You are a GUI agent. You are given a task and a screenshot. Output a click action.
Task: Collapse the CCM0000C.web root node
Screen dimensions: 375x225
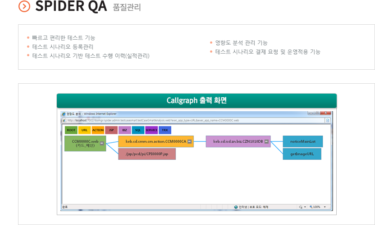(102, 144)
